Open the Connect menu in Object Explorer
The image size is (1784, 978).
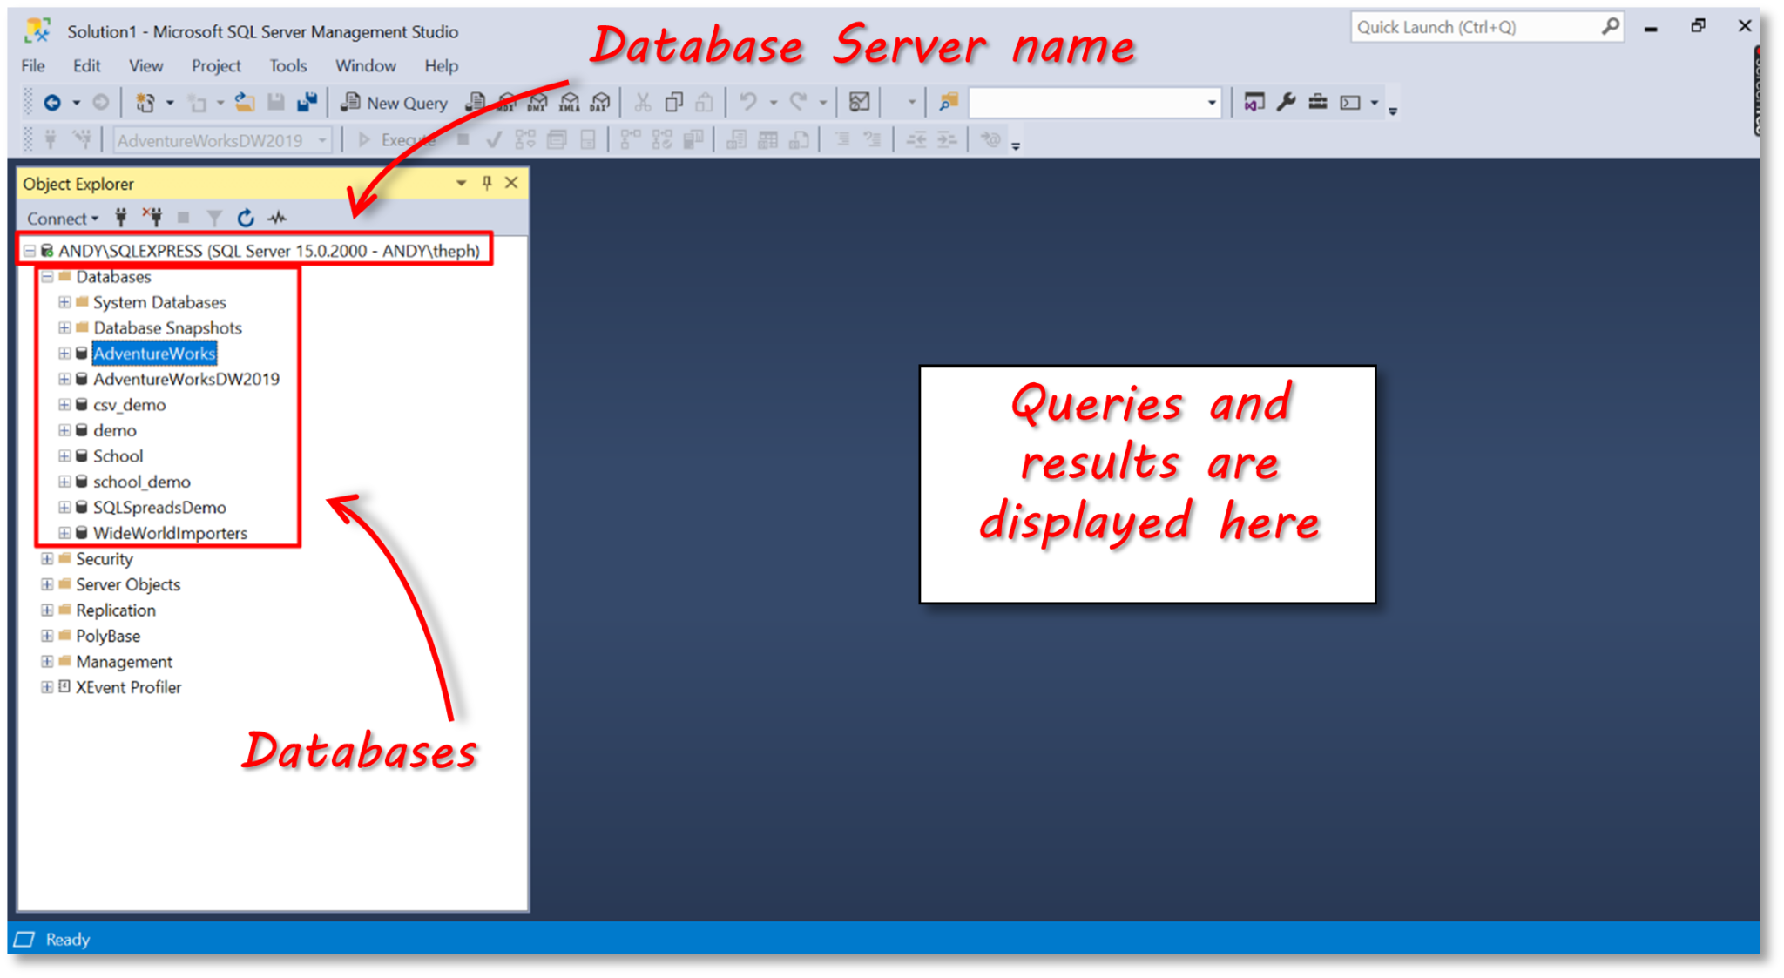click(x=59, y=217)
